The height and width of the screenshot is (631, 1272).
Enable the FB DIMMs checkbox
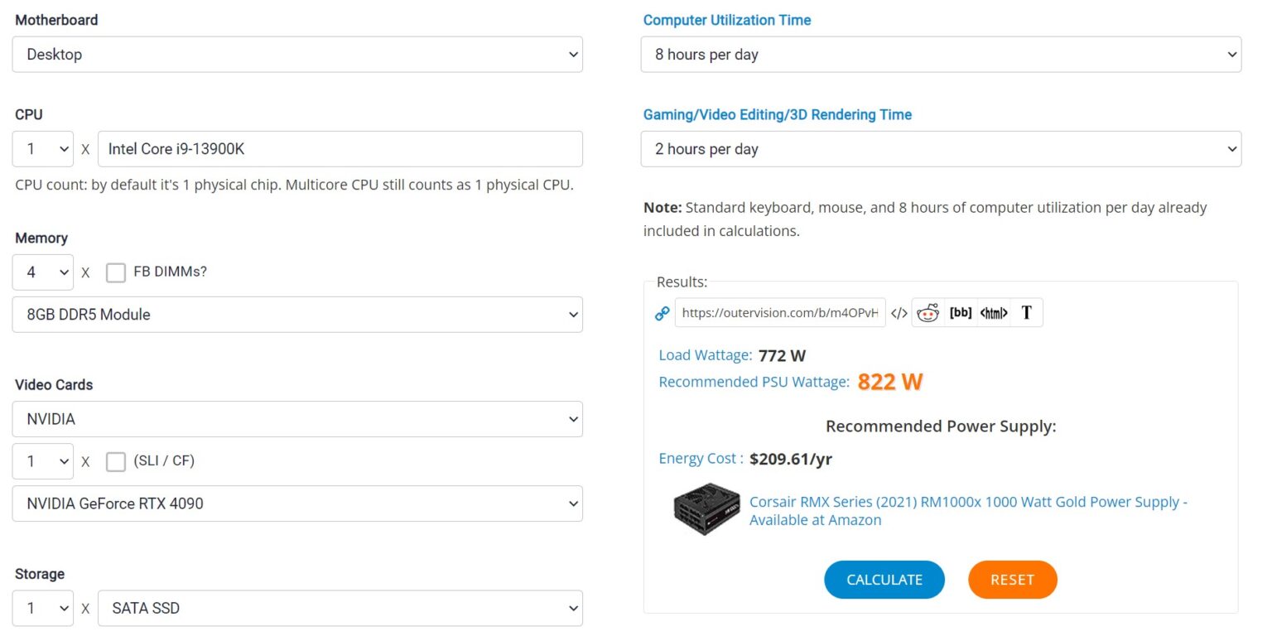pyautogui.click(x=116, y=272)
